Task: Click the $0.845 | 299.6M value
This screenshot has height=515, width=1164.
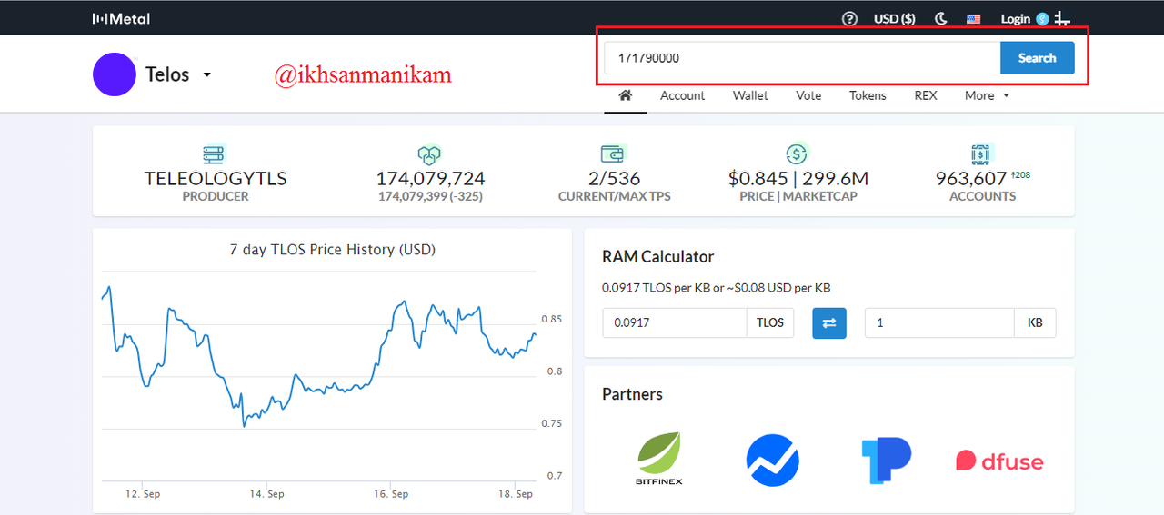Action: pyautogui.click(x=798, y=178)
